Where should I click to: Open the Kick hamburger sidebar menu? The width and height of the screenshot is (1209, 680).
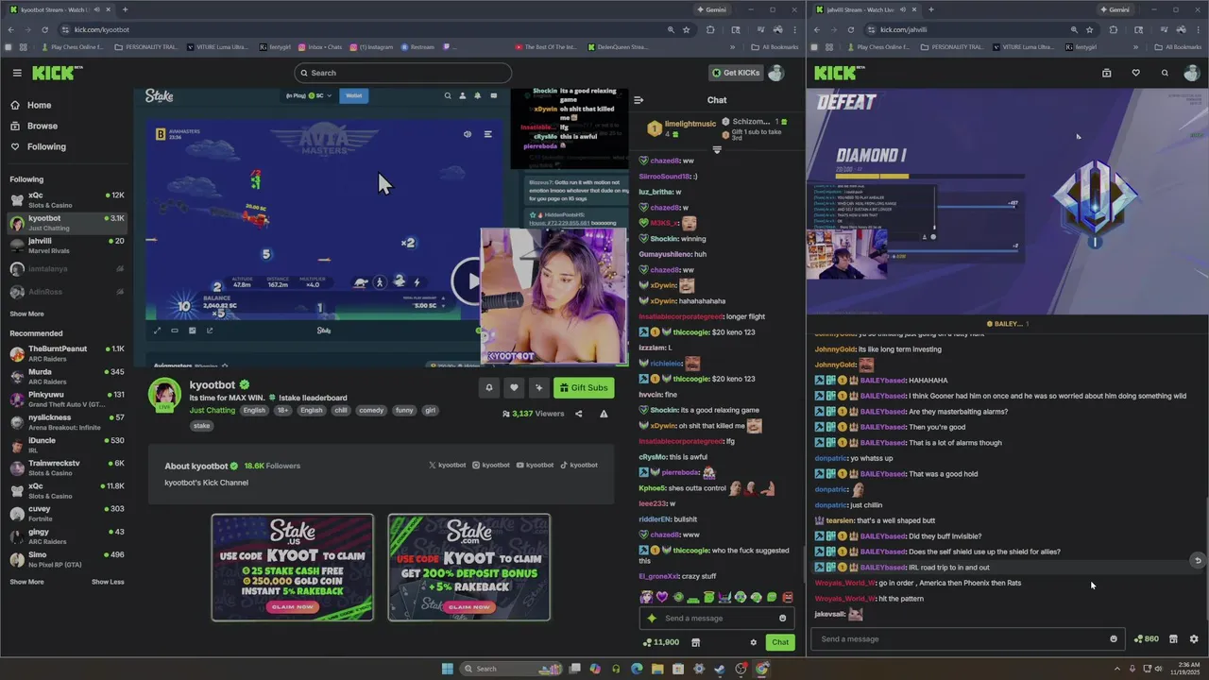[x=17, y=73]
